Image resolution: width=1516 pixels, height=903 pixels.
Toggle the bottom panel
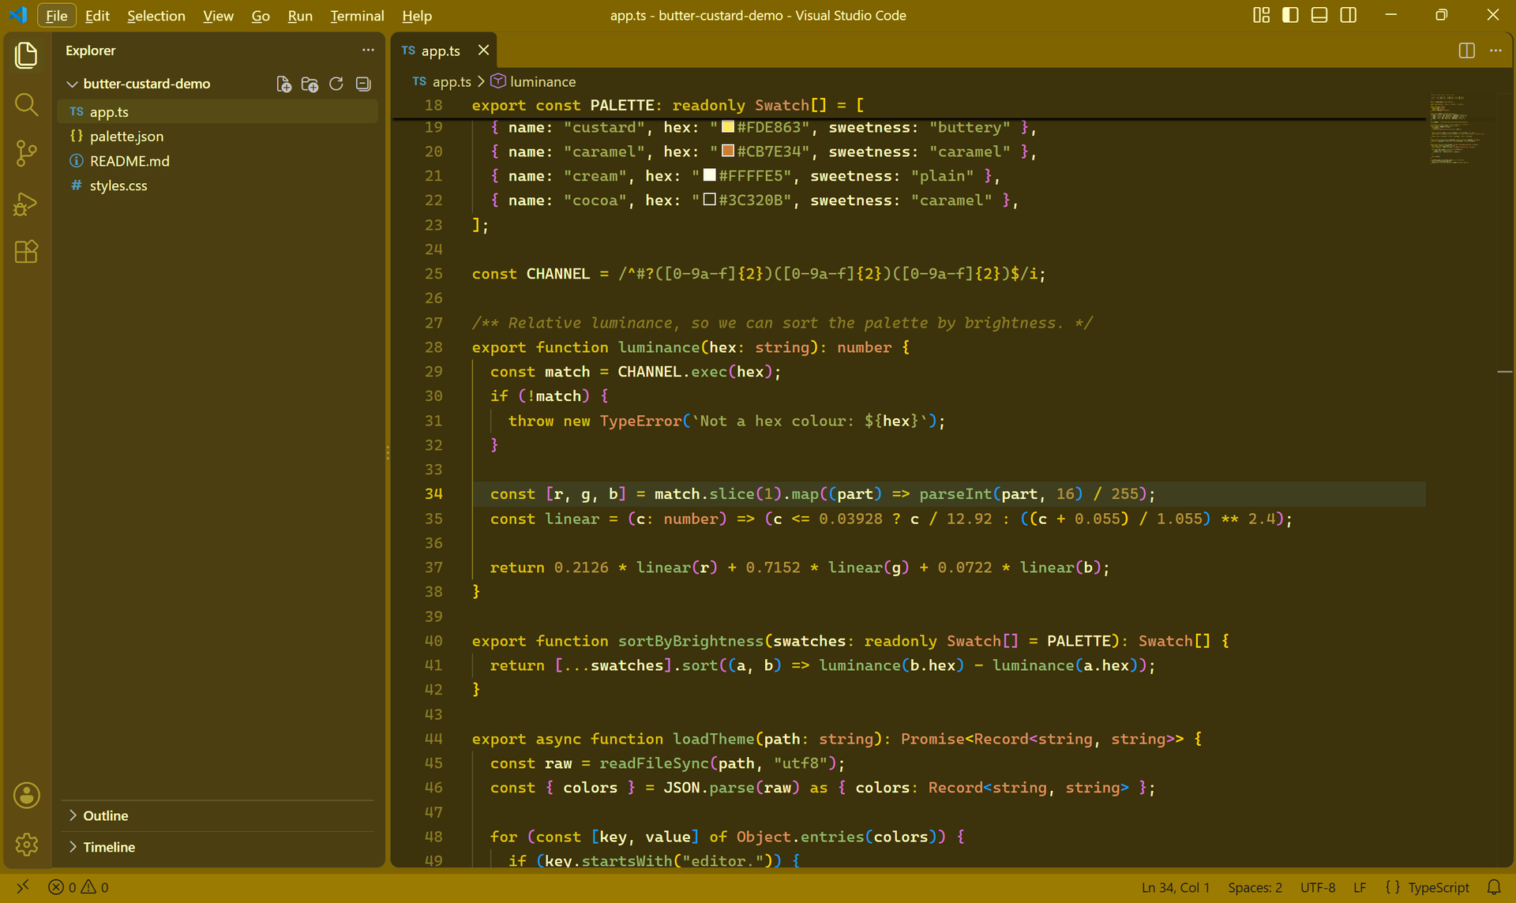point(1319,15)
